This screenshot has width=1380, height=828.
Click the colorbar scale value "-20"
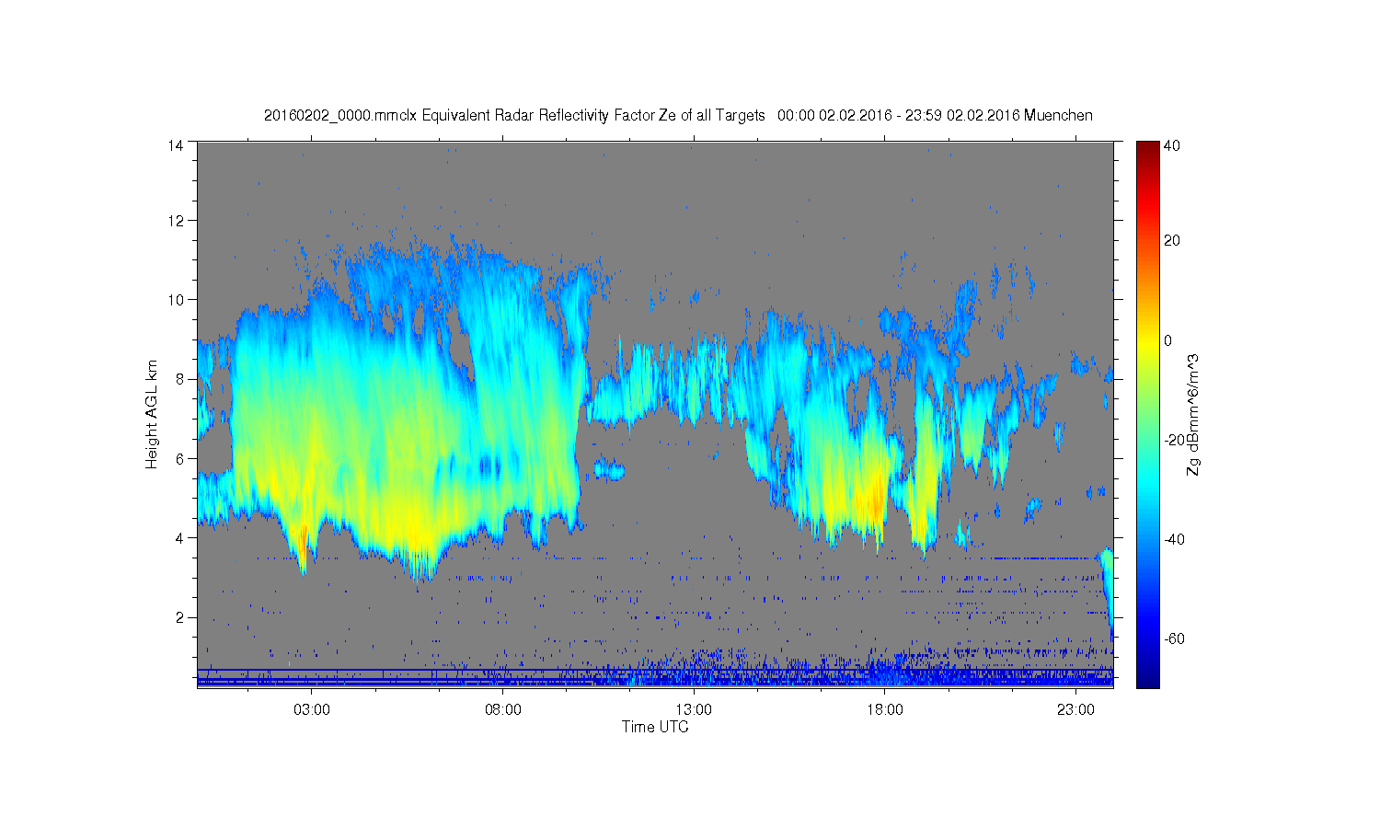[1174, 440]
